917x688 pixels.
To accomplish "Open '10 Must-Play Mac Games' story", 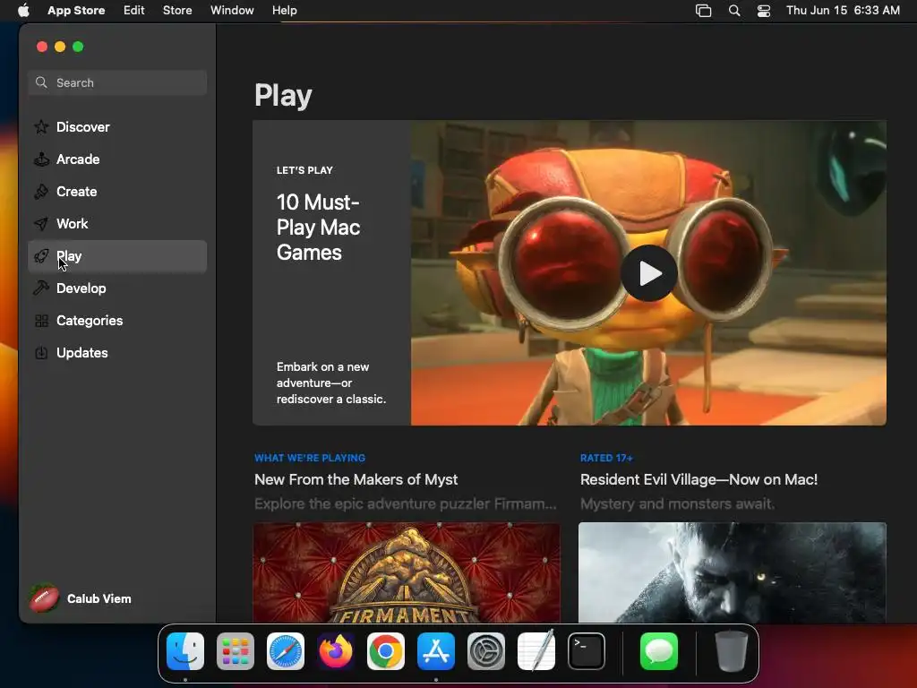I will [318, 227].
